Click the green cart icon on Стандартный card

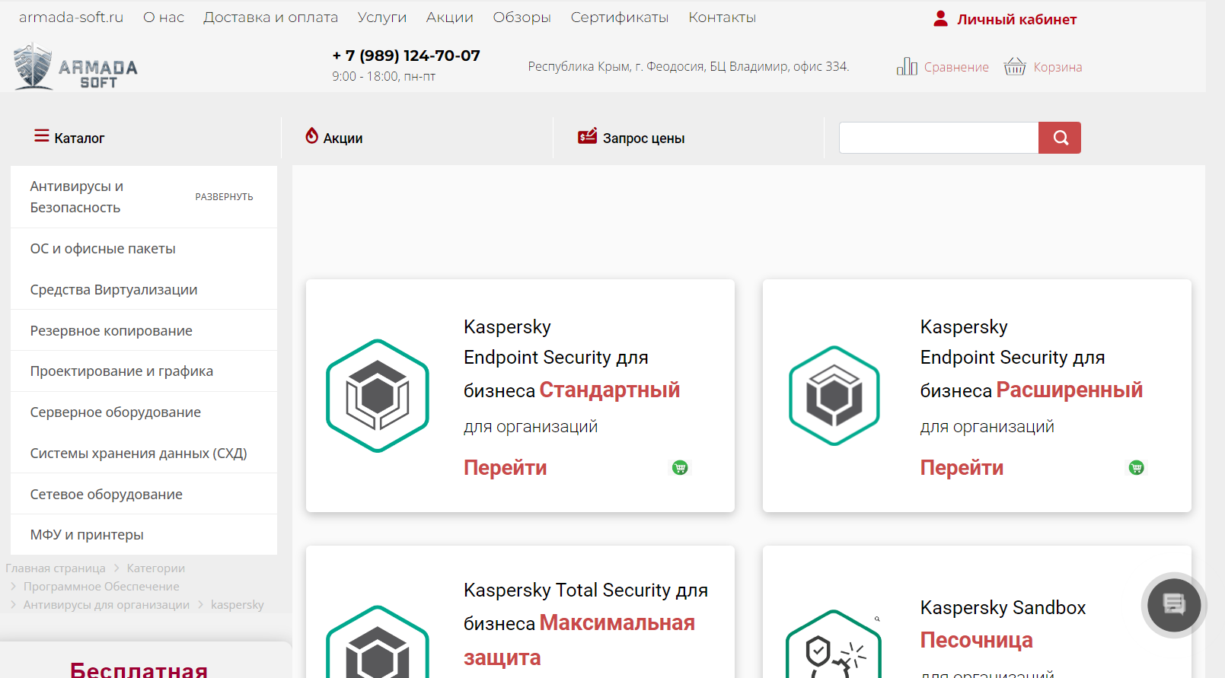[680, 467]
